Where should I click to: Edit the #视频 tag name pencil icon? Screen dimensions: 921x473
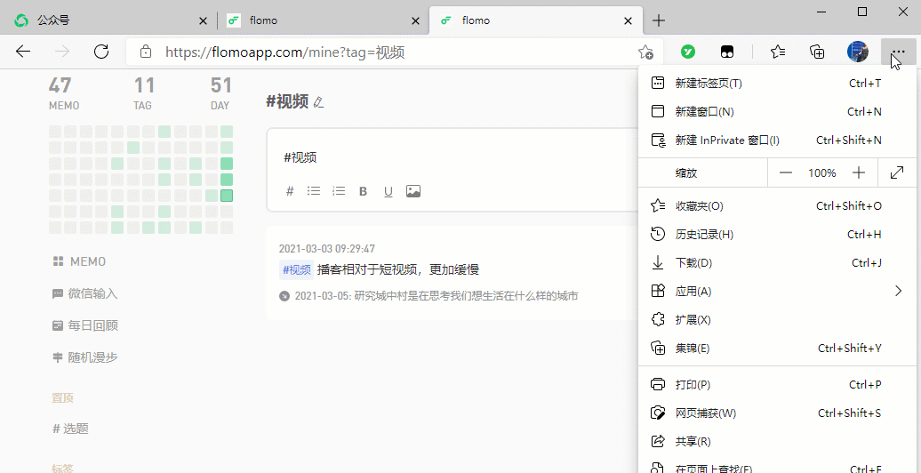tap(318, 102)
